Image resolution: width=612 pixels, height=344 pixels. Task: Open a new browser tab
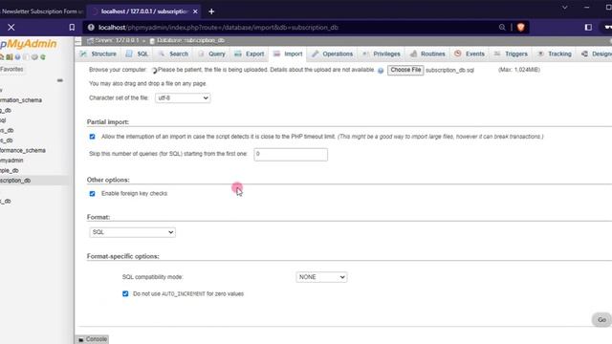click(211, 11)
